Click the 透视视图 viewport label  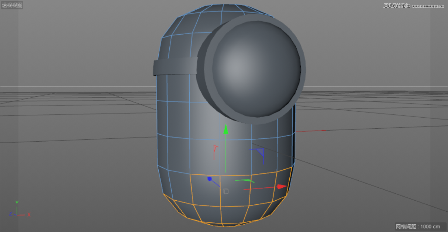click(12, 5)
